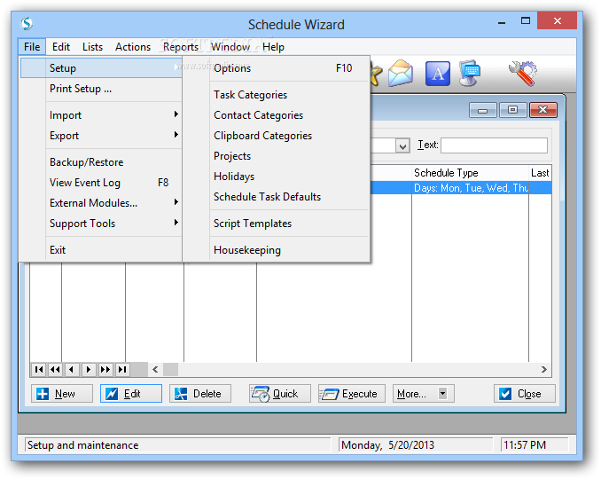Click the Schedule Type column header
Viewport: 601px width, 479px height.
470,173
